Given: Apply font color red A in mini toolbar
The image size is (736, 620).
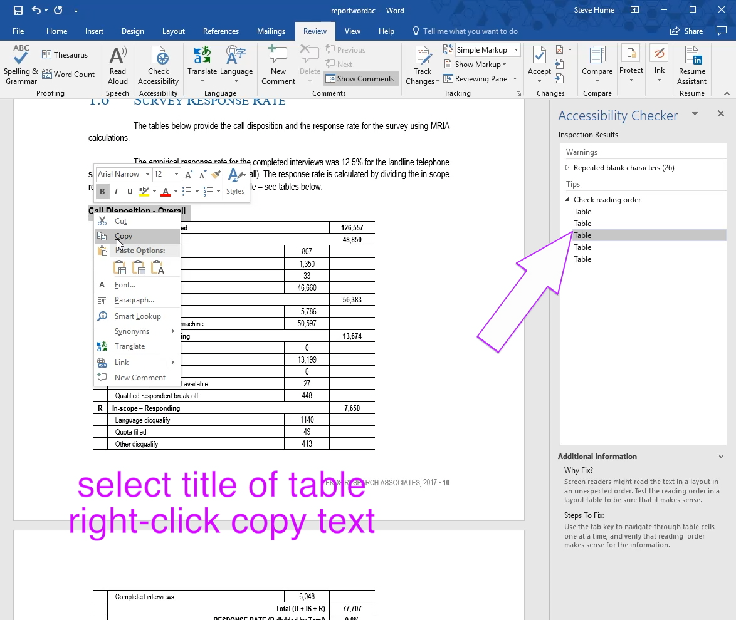Looking at the screenshot, I should coord(166,192).
